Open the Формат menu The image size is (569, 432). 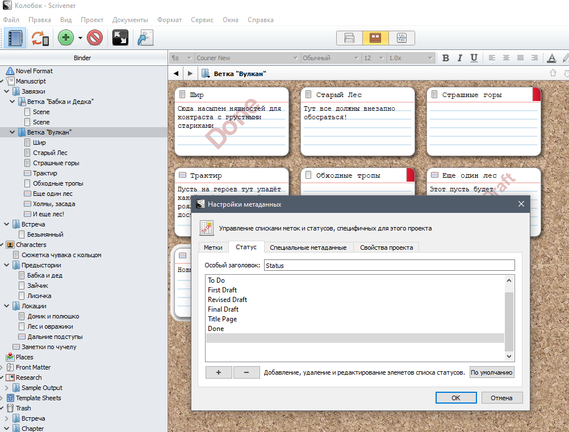pyautogui.click(x=169, y=20)
